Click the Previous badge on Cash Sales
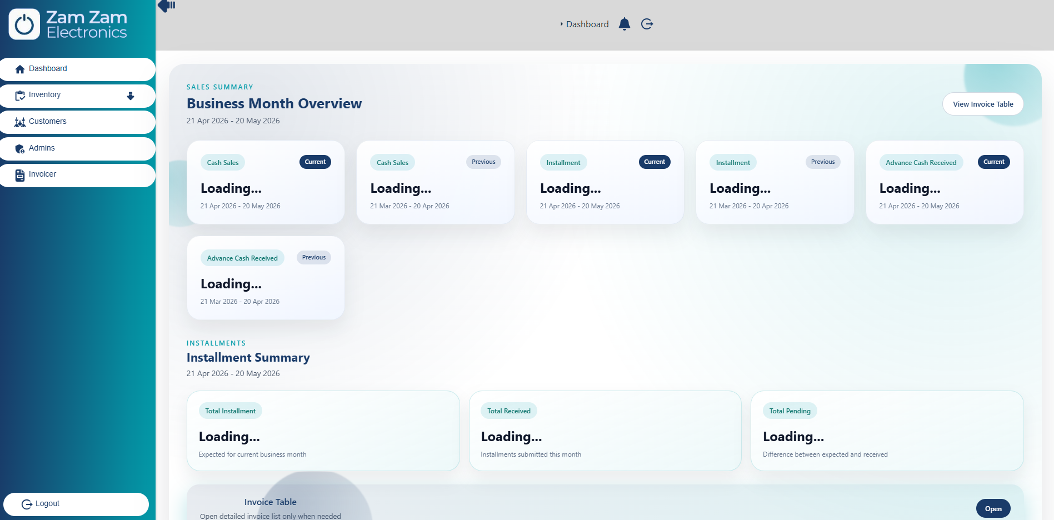Viewport: 1054px width, 520px height. pyautogui.click(x=483, y=162)
